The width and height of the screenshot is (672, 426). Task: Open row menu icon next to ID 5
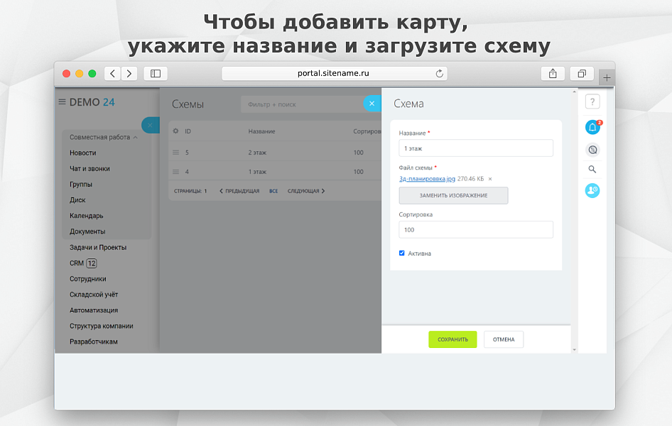[176, 152]
